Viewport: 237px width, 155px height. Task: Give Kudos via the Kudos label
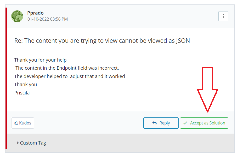pos(25,123)
